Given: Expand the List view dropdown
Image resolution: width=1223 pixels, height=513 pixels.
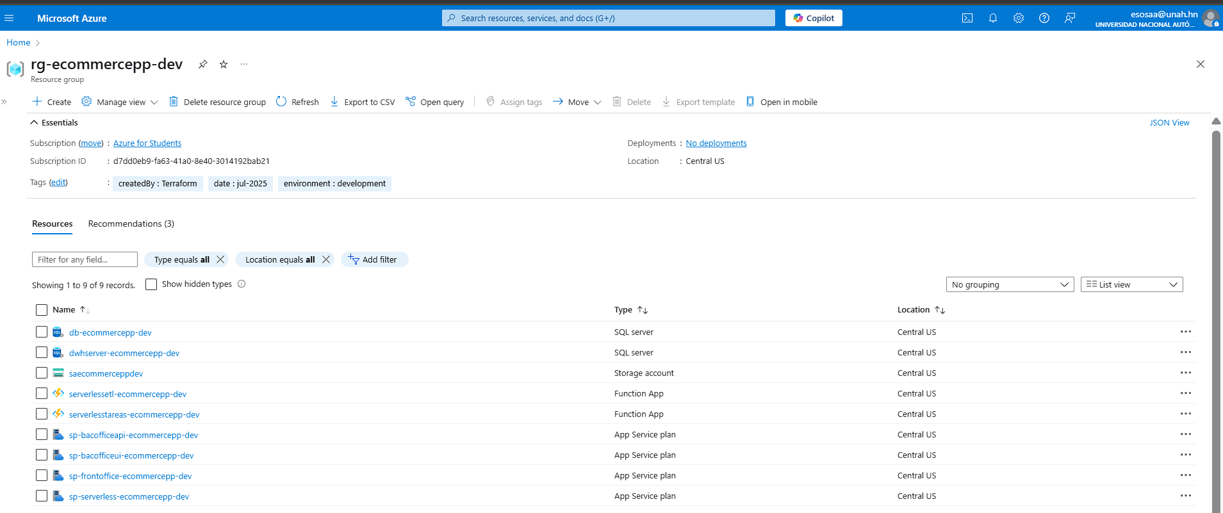Looking at the screenshot, I should click(x=1131, y=284).
